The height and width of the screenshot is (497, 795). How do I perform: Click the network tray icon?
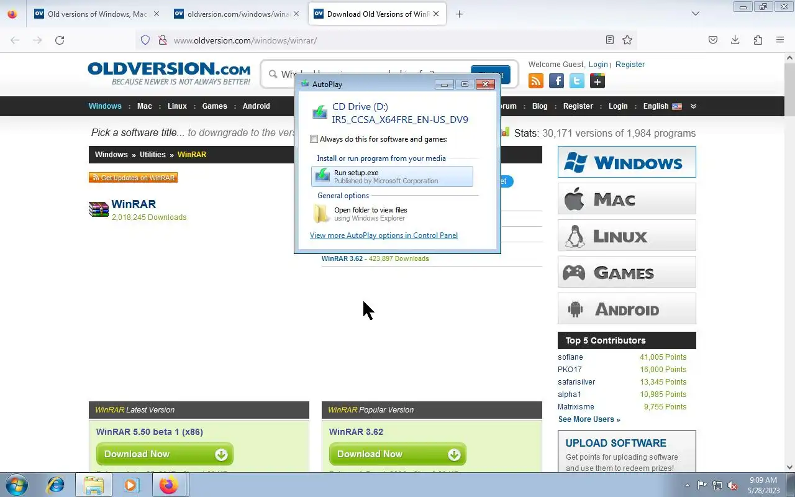[717, 485]
